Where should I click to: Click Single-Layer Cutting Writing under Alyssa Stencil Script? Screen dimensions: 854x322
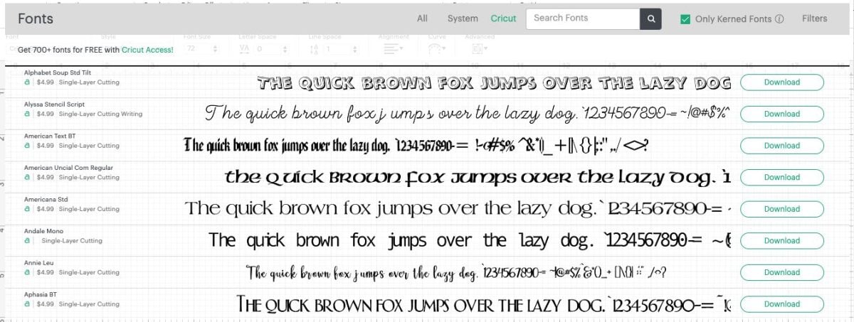[100, 114]
